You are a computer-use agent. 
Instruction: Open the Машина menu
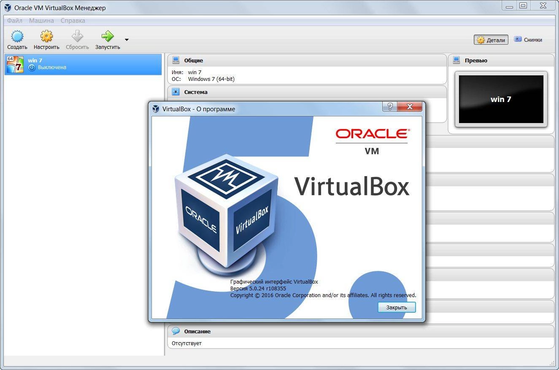(41, 20)
